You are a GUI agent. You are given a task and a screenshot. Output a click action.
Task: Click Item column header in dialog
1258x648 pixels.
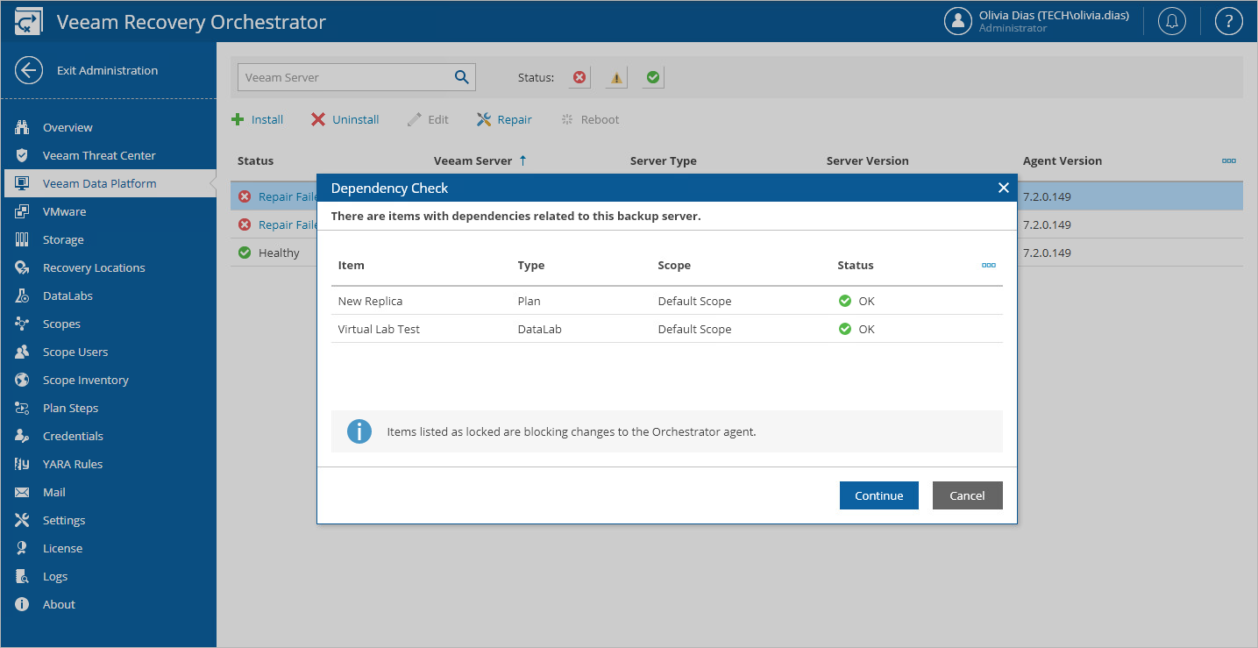351,265
